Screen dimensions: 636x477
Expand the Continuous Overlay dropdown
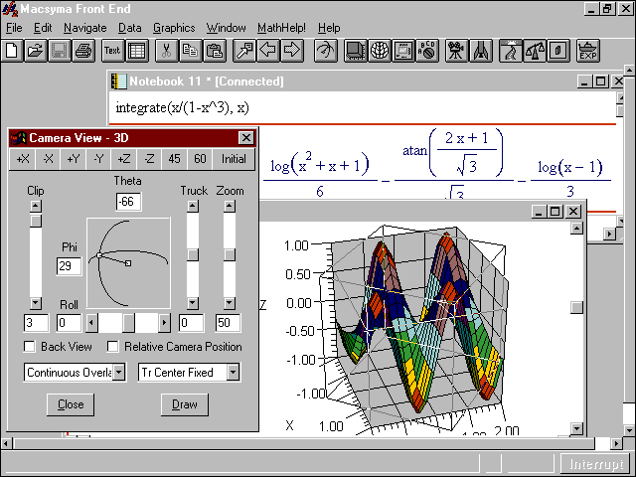119,373
